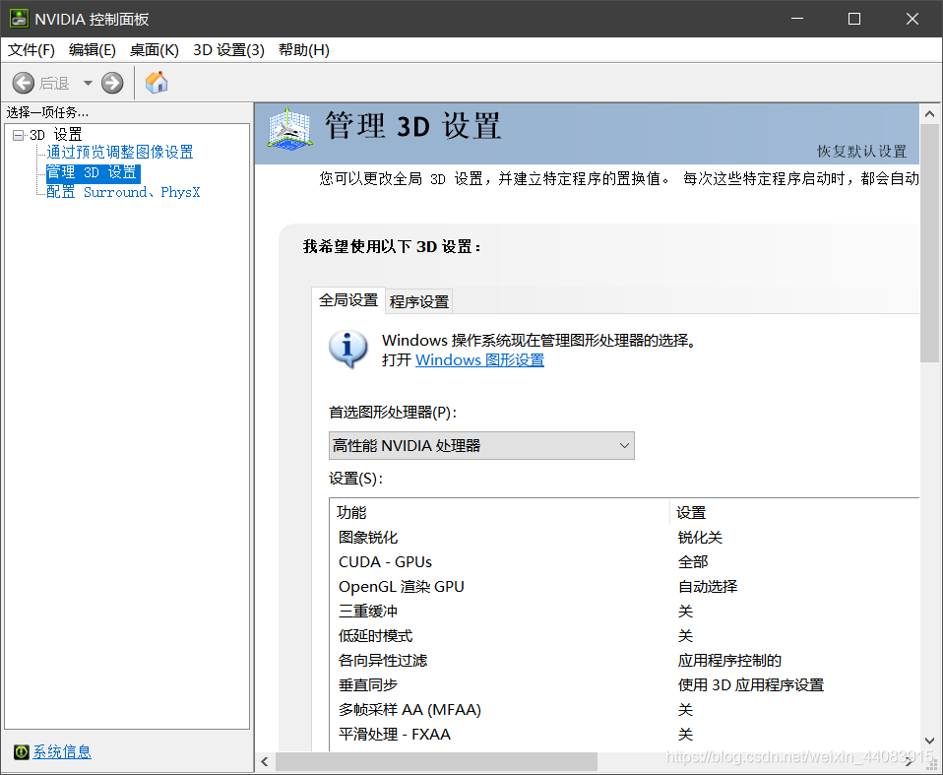Click the horizontal scrollbar left arrow
The image size is (943, 775).
(265, 762)
